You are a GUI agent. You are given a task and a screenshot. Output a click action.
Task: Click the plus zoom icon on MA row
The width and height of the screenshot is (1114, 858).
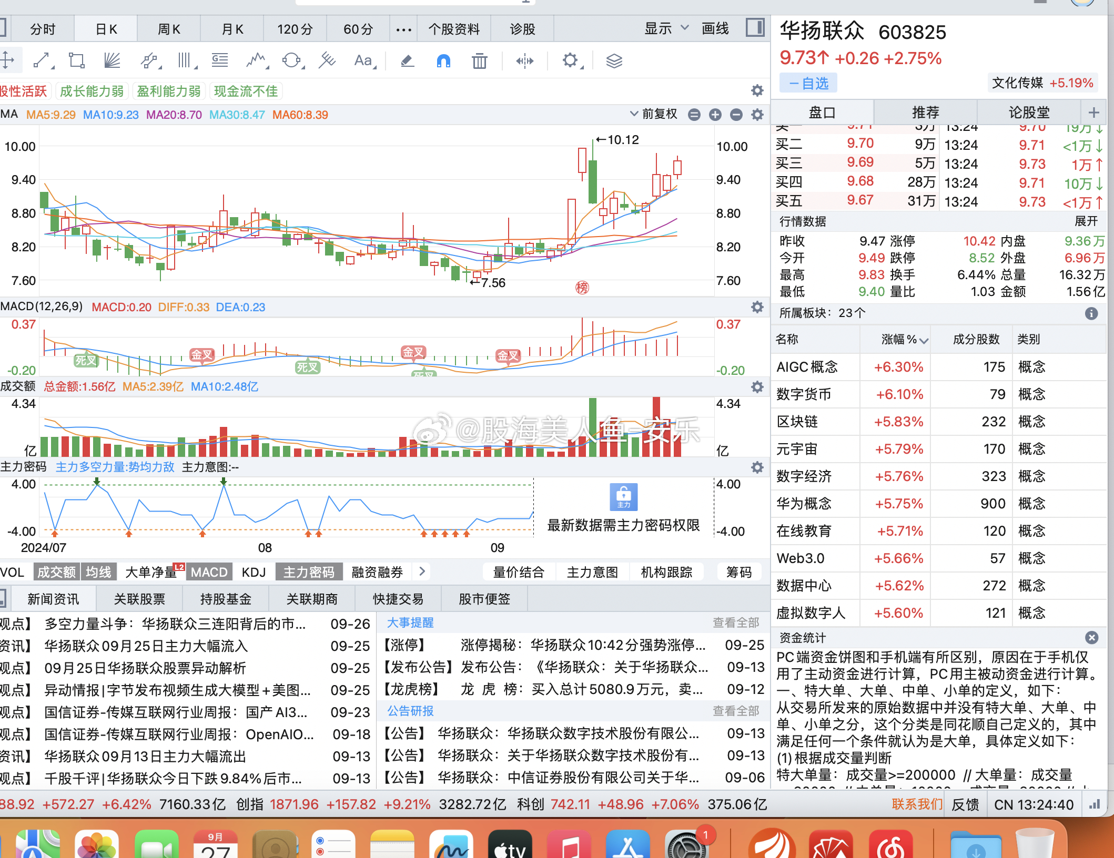click(x=715, y=115)
